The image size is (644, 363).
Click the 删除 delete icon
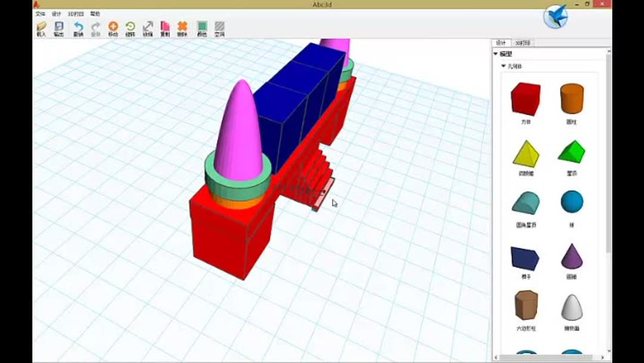pyautogui.click(x=182, y=28)
